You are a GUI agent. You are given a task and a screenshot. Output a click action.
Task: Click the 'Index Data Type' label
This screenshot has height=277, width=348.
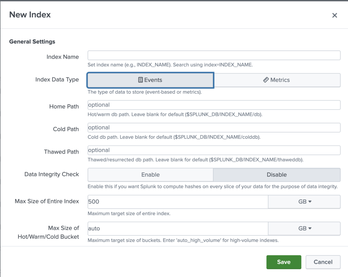57,79
